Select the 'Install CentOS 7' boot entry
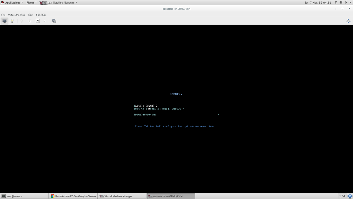Viewport: 353px width, 199px height. pos(146,106)
